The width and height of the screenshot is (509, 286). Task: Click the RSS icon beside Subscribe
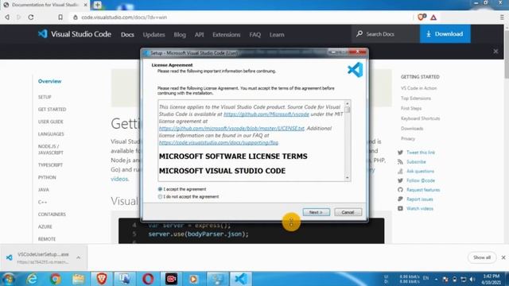click(400, 162)
